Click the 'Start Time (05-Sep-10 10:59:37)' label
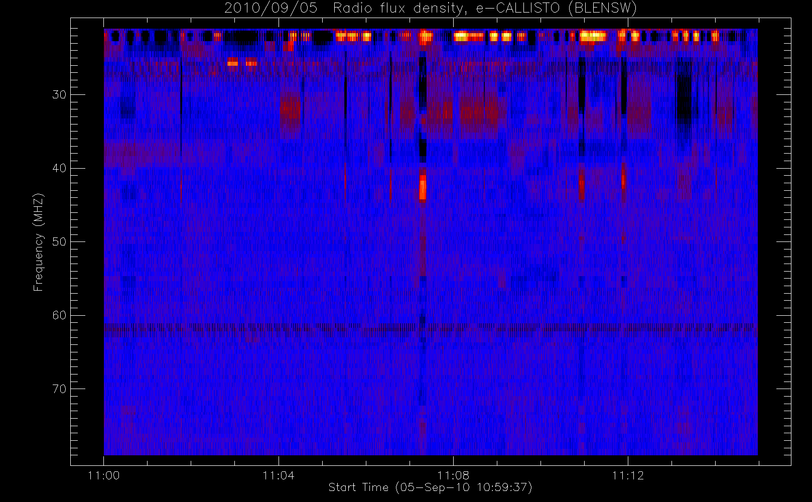This screenshot has width=812, height=502. coord(430,487)
